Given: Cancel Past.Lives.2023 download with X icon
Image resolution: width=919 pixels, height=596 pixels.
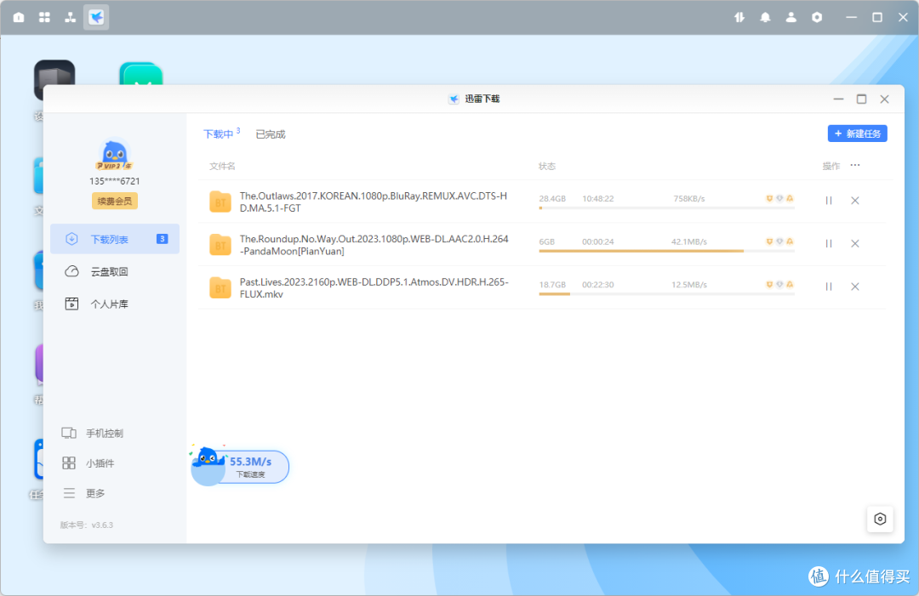Looking at the screenshot, I should pos(855,287).
